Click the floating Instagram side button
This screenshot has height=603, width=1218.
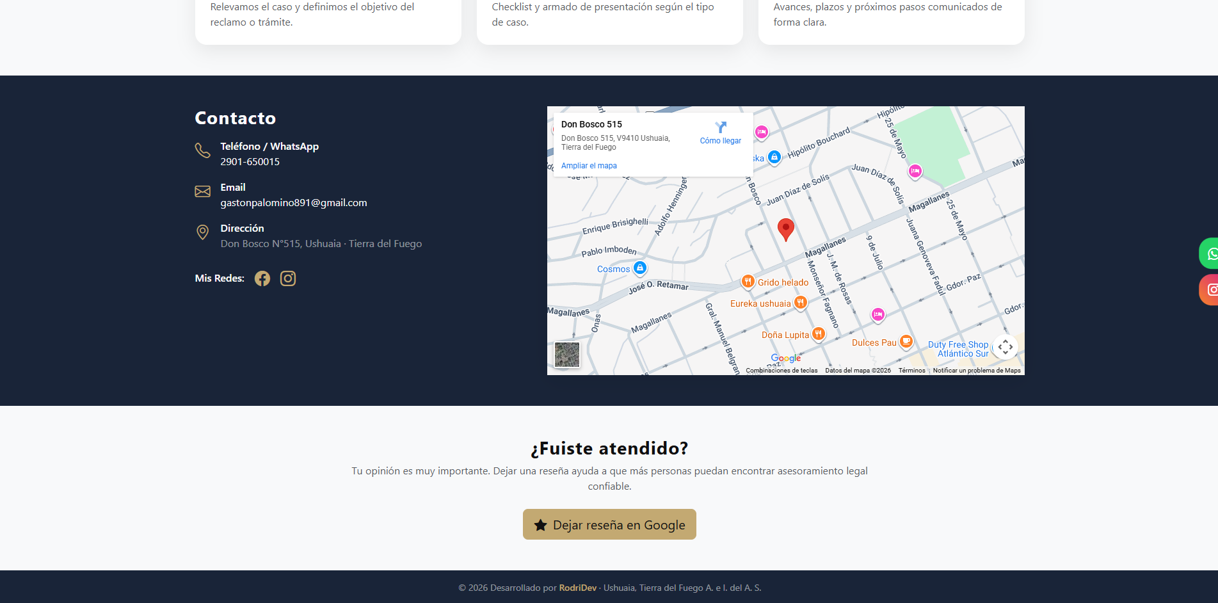1209,289
